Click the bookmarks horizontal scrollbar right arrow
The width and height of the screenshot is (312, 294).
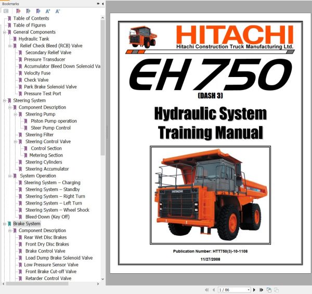98,284
